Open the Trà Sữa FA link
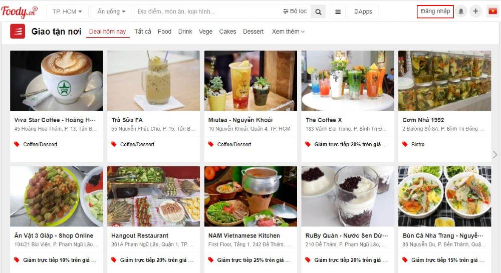Image resolution: width=501 pixels, height=273 pixels. pos(127,120)
